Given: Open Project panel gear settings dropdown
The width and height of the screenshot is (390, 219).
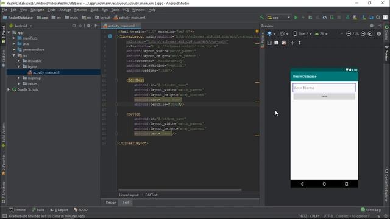Looking at the screenshot, I should click(90, 26).
